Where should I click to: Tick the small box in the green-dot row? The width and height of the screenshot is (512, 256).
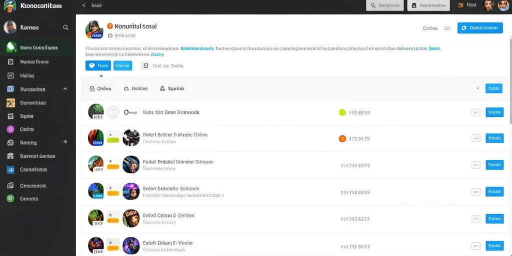(x=476, y=112)
